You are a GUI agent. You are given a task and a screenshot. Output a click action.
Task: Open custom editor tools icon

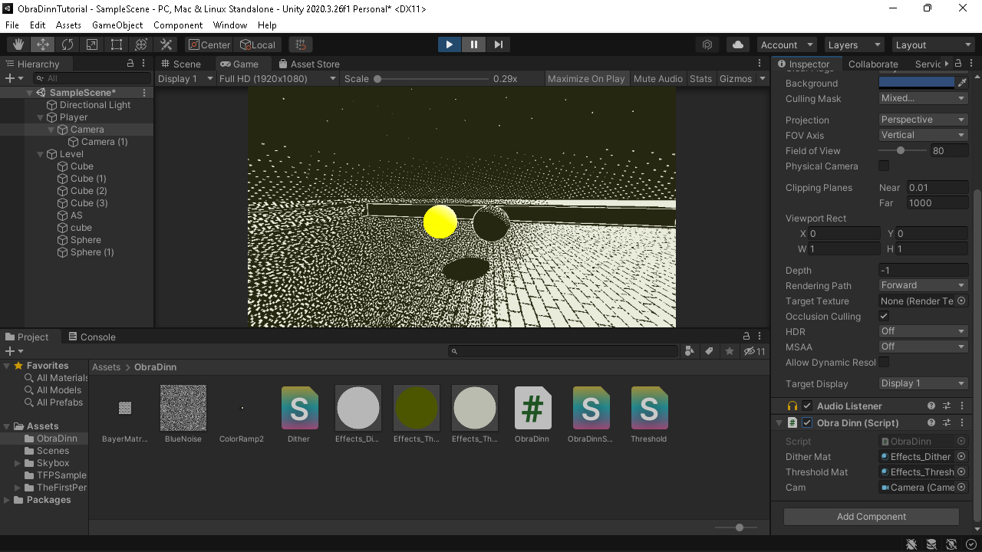166,44
